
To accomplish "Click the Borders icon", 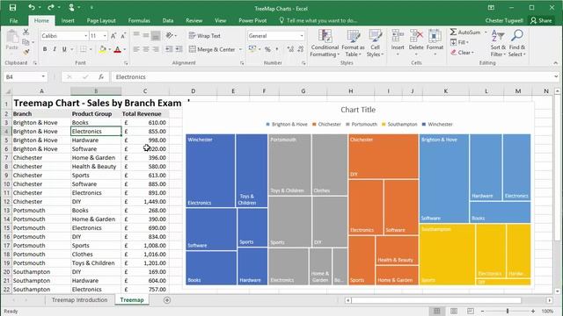I will 83,49.
